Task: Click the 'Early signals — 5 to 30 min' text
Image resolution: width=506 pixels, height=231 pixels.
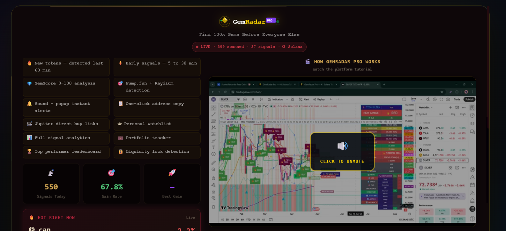Action: [161, 63]
